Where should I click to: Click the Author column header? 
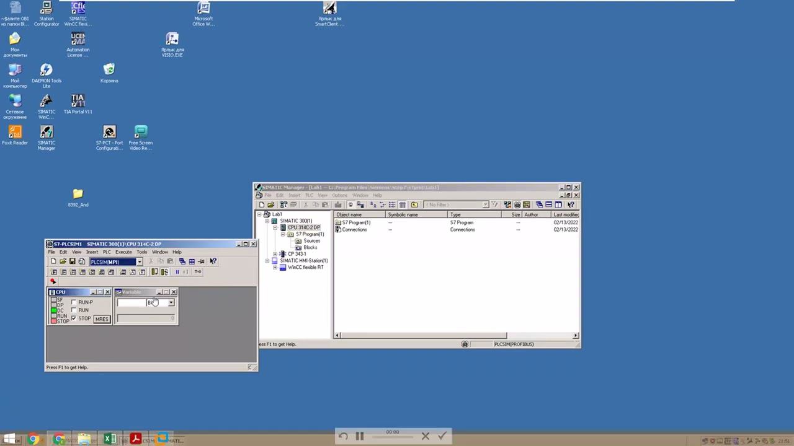(x=536, y=215)
